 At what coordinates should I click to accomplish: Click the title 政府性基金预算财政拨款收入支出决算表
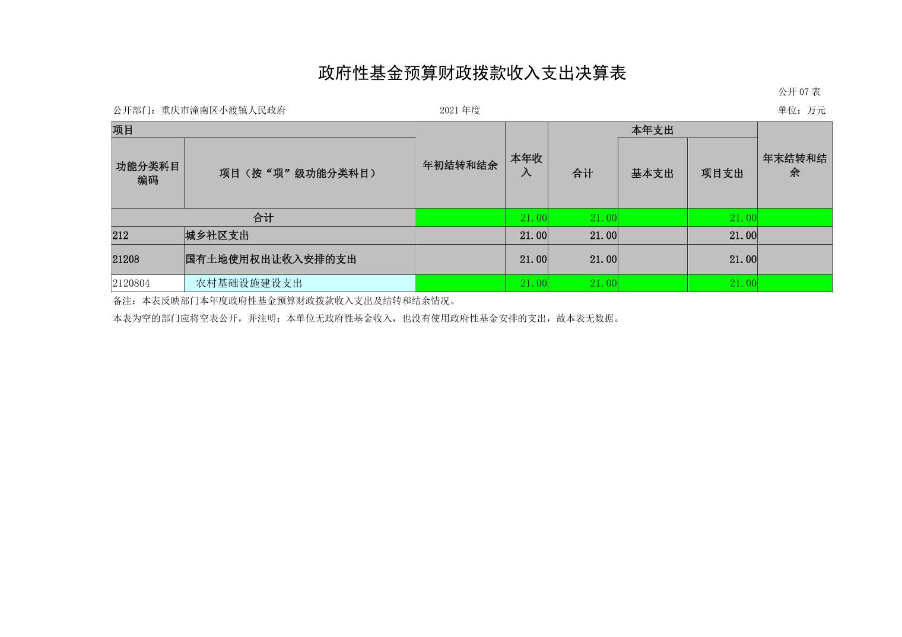472,73
